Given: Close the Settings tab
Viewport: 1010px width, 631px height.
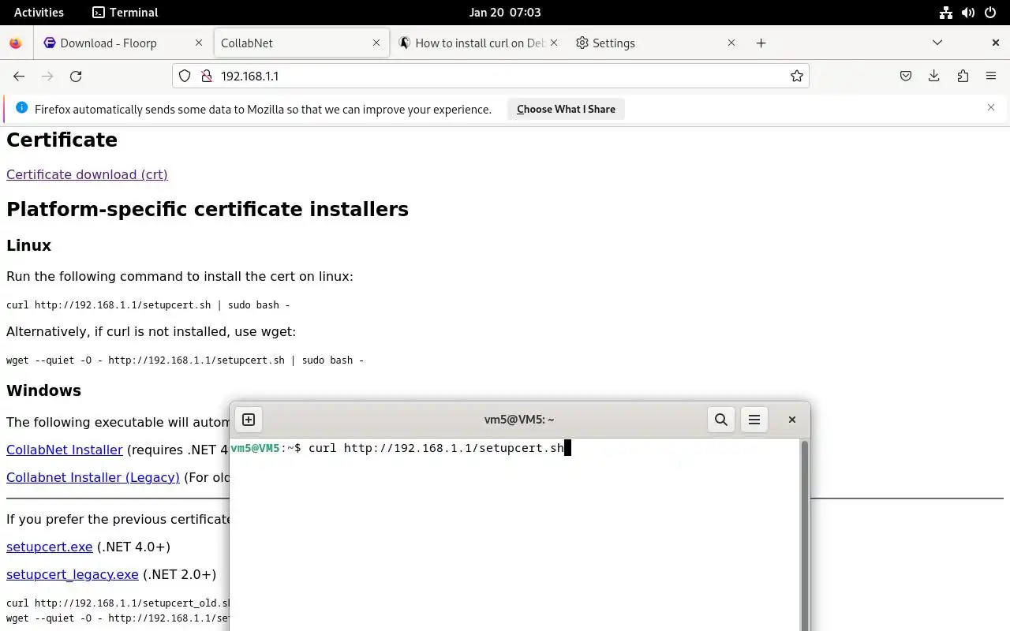Looking at the screenshot, I should [731, 43].
